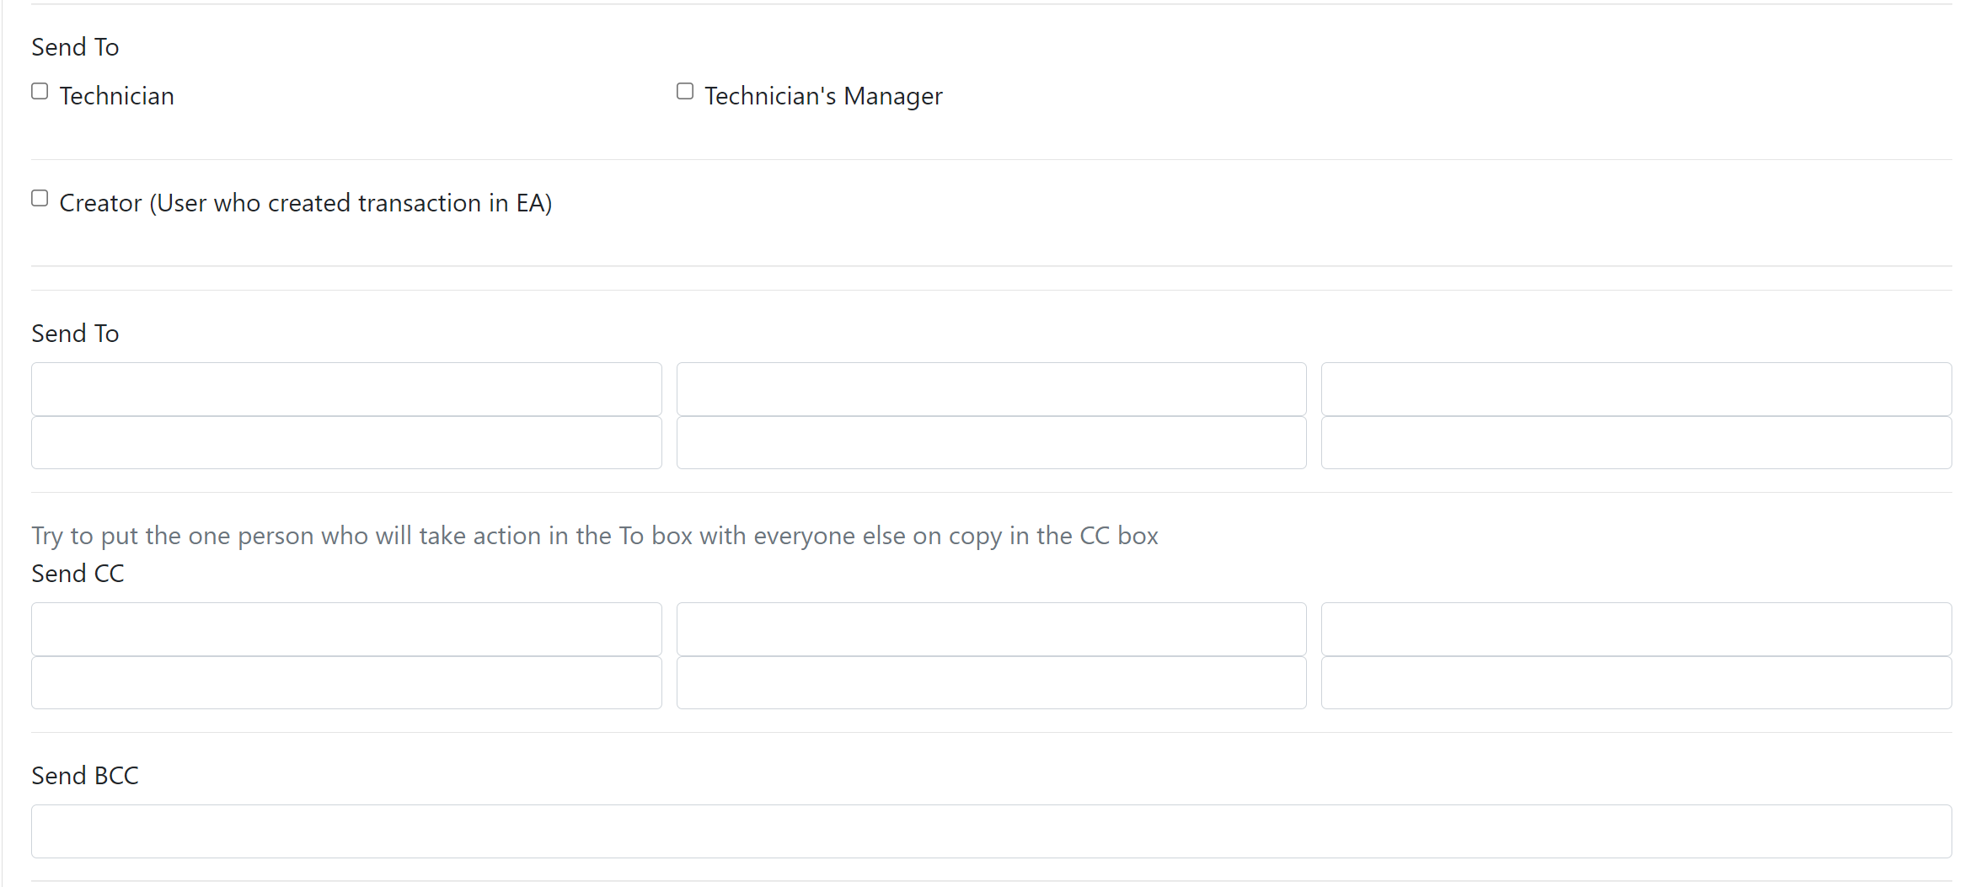The height and width of the screenshot is (887, 1981).
Task: Tick the Creator (User who created transaction) checkbox
Action: coord(40,198)
